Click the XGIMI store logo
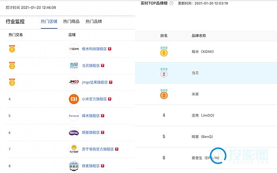The height and width of the screenshot is (173, 277). [x=74, y=49]
